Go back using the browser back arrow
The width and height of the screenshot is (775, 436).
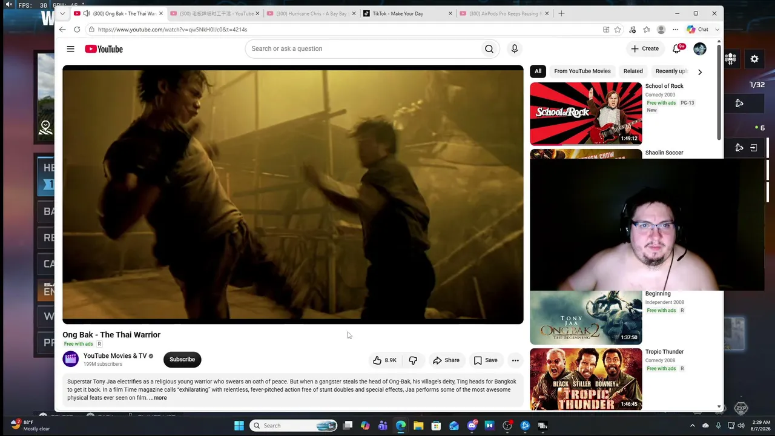point(62,29)
